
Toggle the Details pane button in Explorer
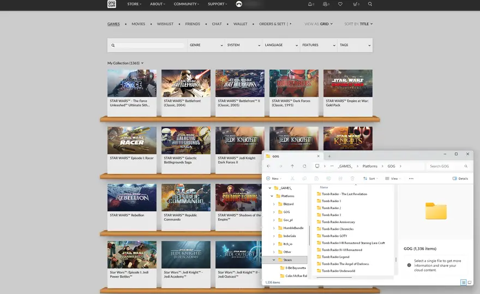[460, 179]
